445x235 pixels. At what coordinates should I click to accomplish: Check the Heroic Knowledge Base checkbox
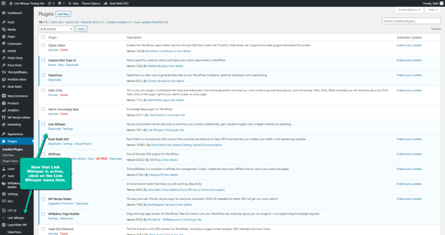(43, 109)
